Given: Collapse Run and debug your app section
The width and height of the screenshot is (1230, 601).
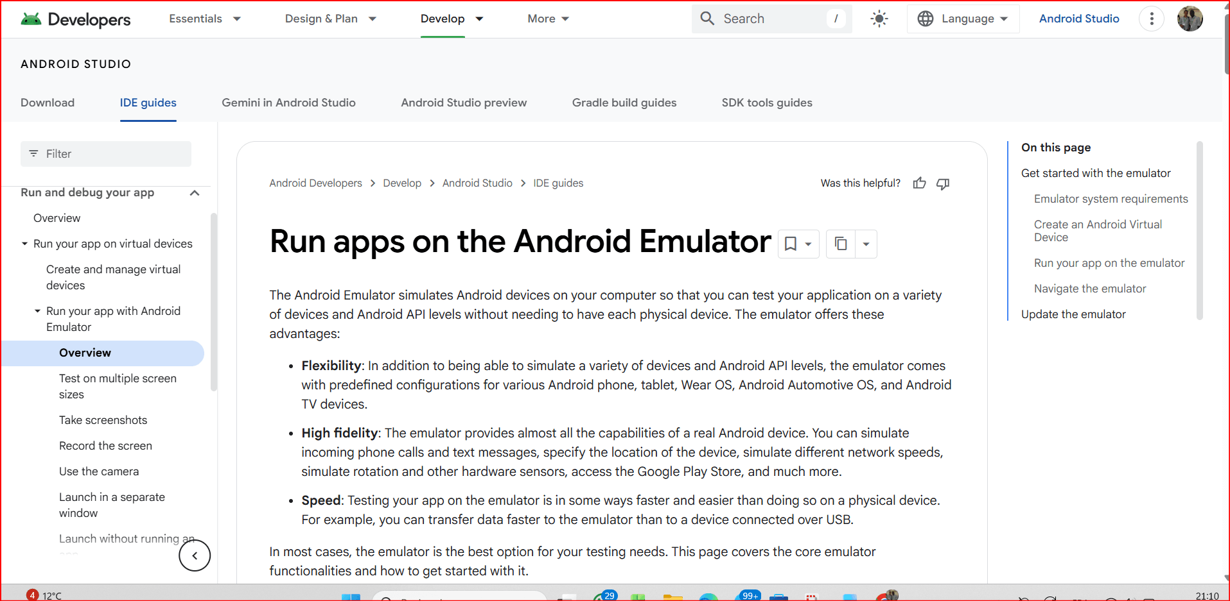Looking at the screenshot, I should pos(195,193).
